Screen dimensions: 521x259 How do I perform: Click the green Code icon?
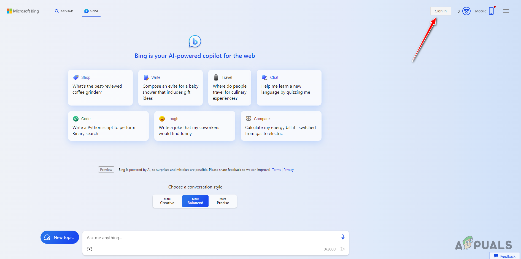(76, 119)
